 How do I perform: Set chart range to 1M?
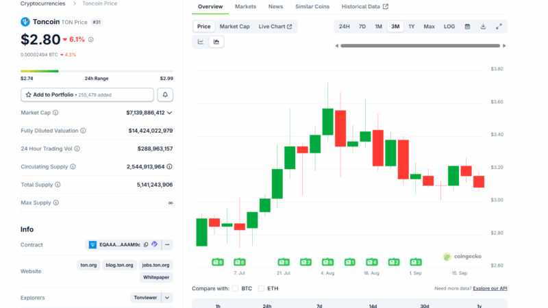[x=379, y=27]
